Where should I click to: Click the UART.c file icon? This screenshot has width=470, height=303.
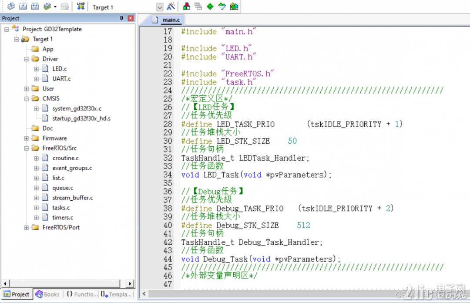tap(45, 79)
